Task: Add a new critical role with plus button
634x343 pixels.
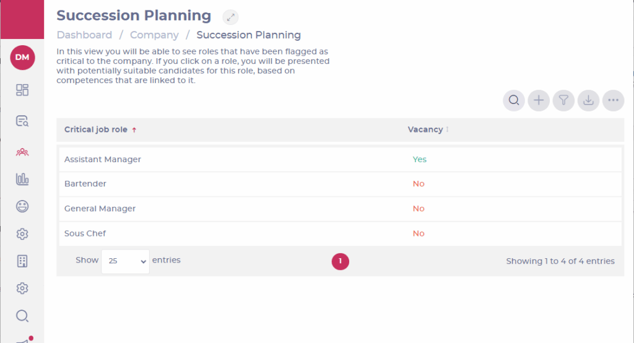Action: [539, 100]
